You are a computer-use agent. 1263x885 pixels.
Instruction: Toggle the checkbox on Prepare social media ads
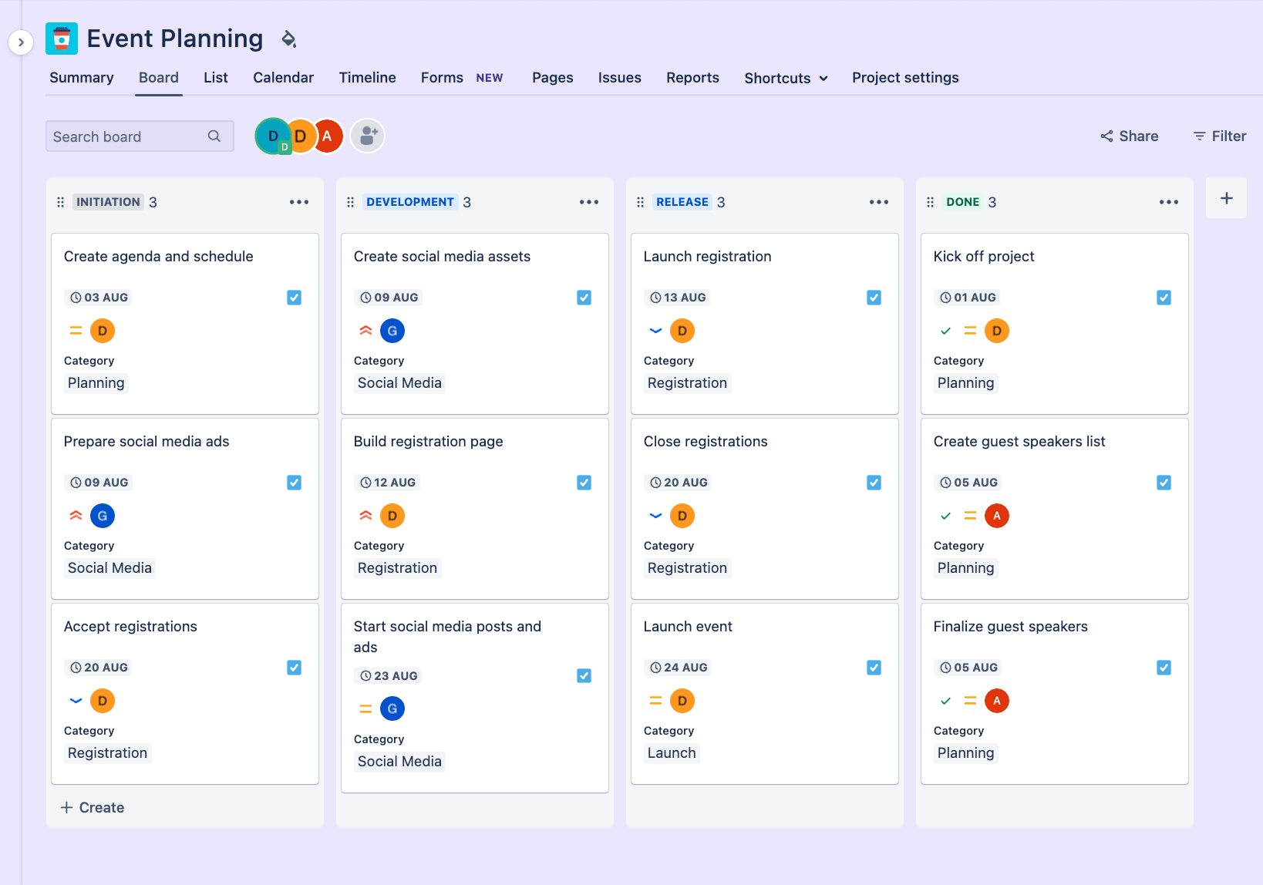point(294,482)
